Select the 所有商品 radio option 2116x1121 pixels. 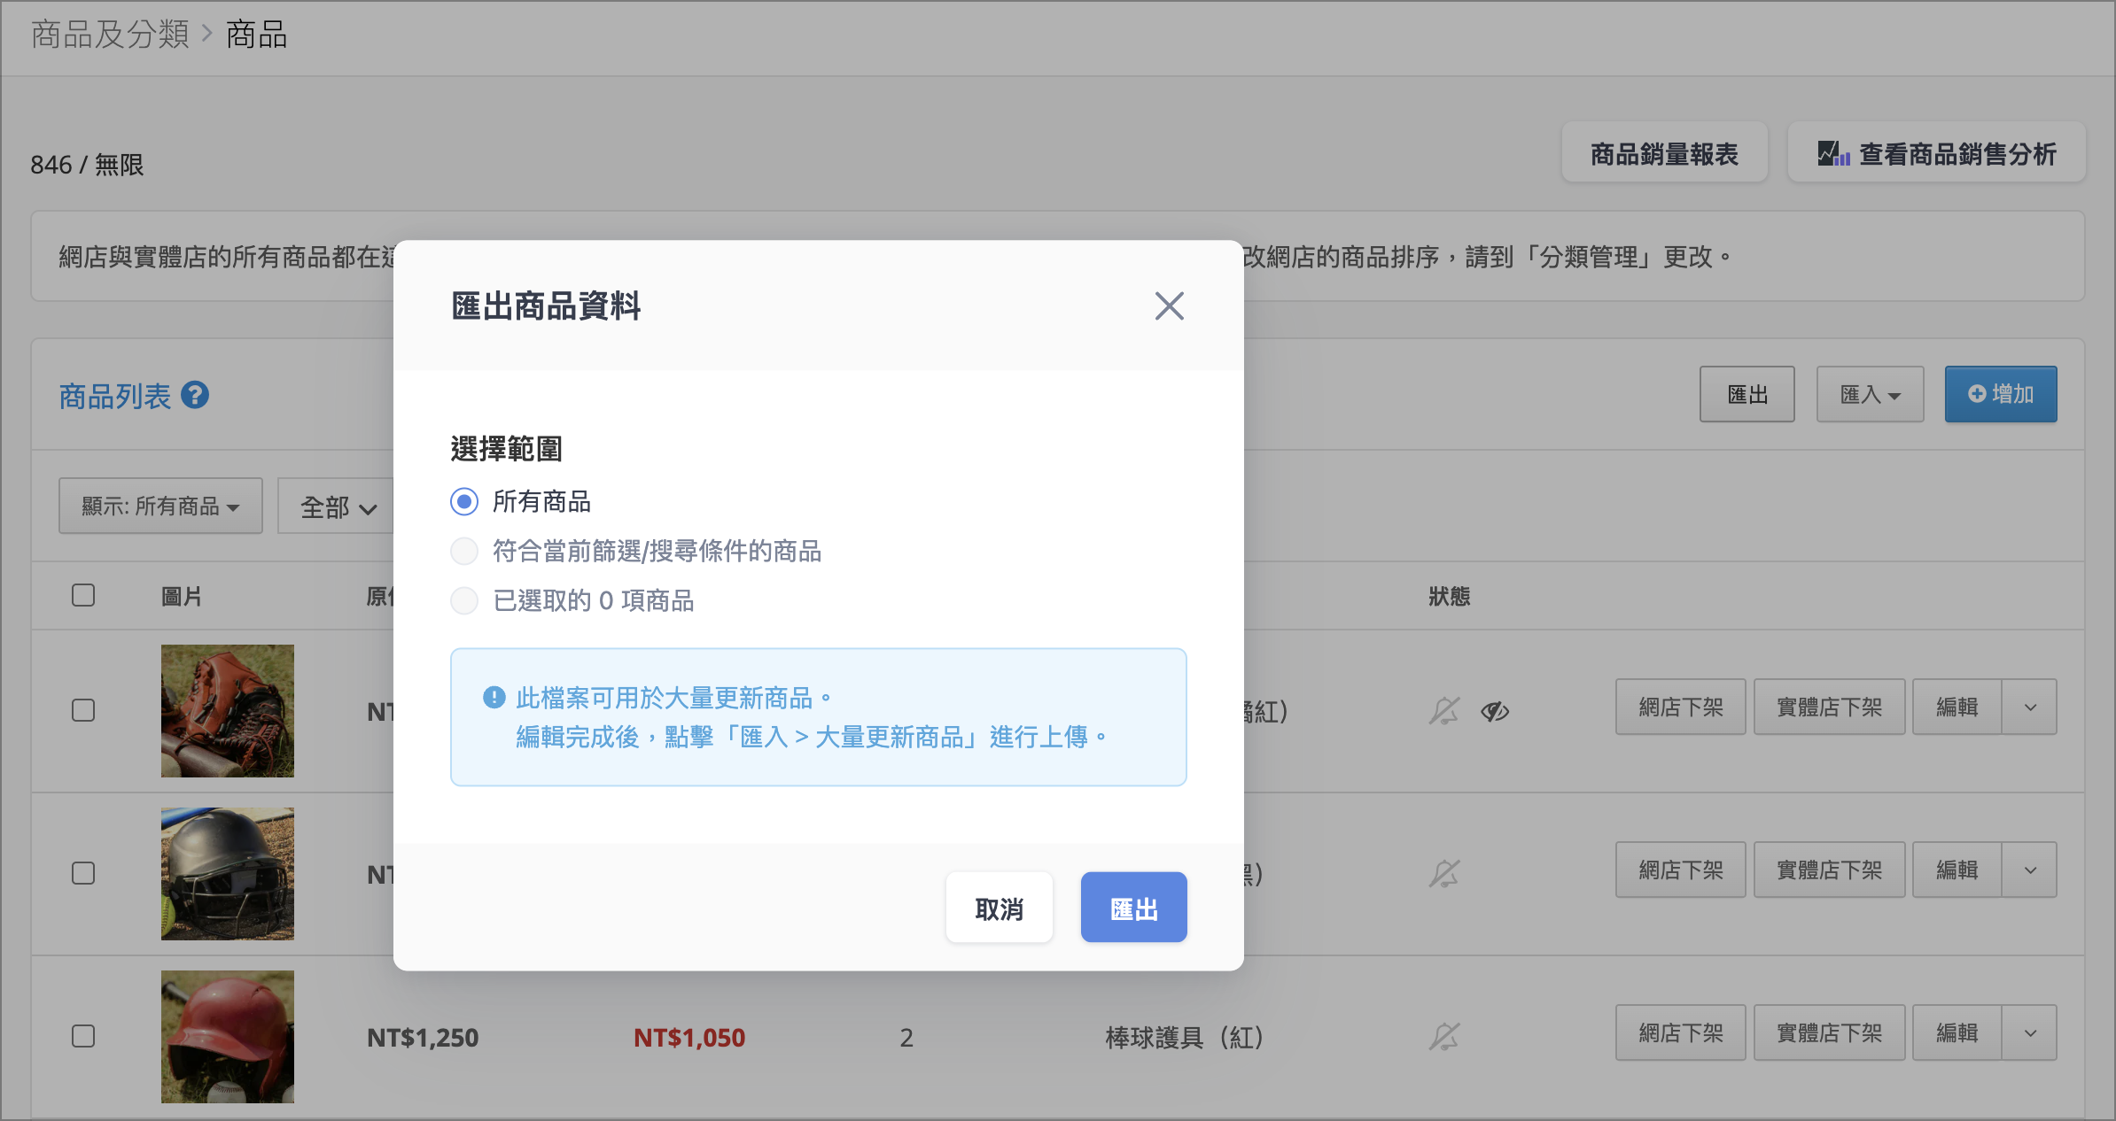pos(464,502)
